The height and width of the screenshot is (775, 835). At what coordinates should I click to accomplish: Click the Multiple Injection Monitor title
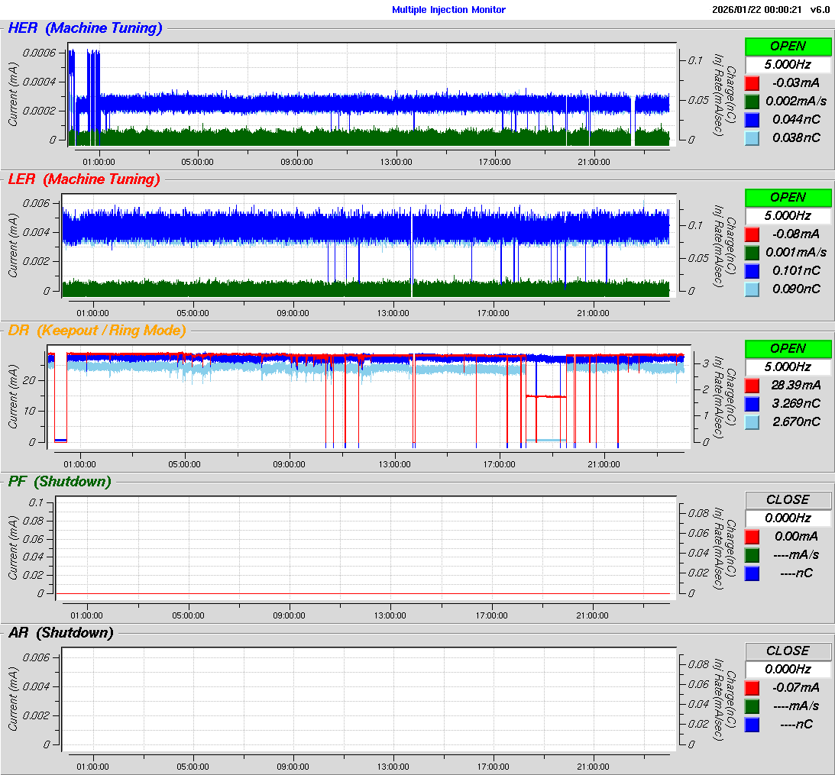(448, 10)
